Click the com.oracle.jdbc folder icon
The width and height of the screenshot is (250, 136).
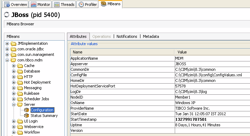(14, 49)
